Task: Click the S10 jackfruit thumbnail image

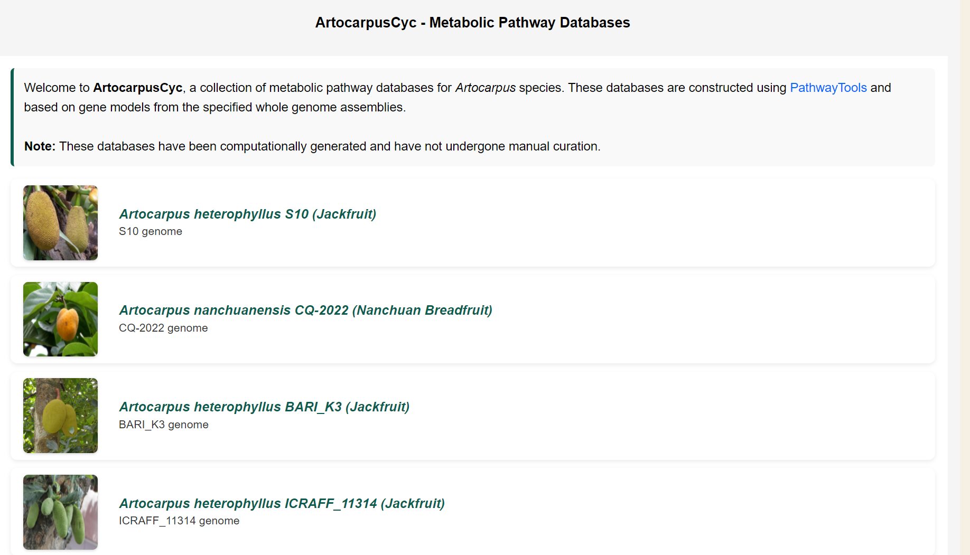Action: tap(60, 223)
